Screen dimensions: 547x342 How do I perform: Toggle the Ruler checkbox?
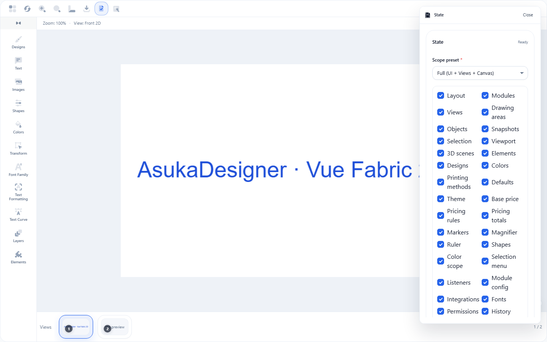441,244
